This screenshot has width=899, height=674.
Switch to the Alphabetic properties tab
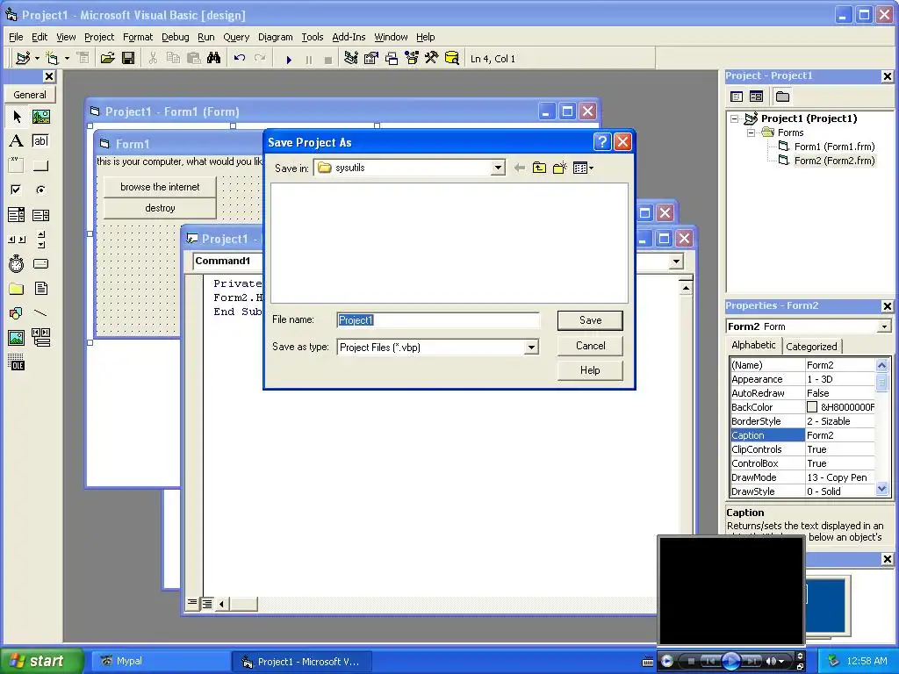click(x=752, y=345)
